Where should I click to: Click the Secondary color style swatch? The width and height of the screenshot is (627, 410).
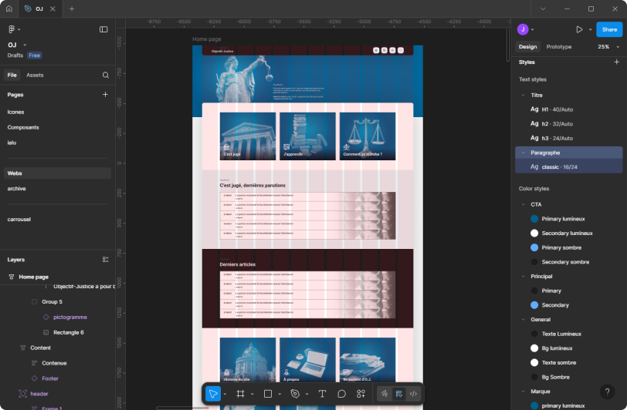click(534, 305)
